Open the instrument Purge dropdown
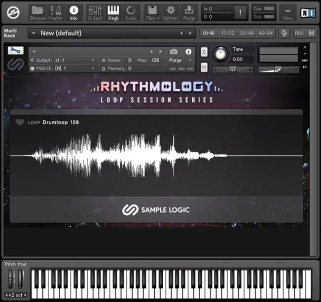The height and width of the screenshot is (302, 321). click(180, 60)
